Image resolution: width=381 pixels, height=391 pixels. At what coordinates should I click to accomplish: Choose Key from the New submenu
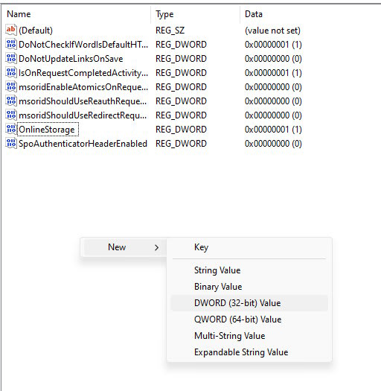[x=249, y=247]
